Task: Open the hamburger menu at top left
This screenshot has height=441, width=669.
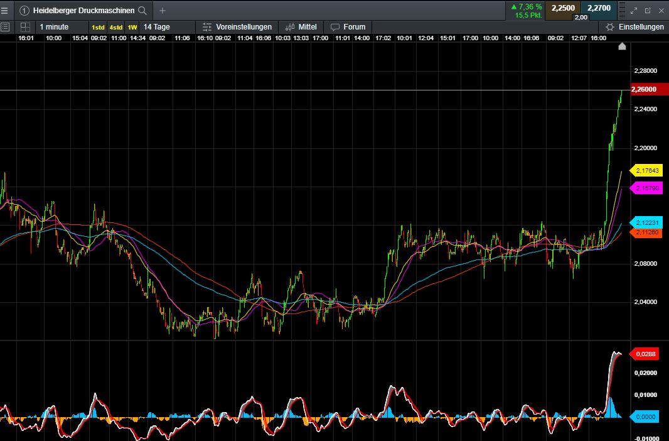Action: (x=5, y=10)
